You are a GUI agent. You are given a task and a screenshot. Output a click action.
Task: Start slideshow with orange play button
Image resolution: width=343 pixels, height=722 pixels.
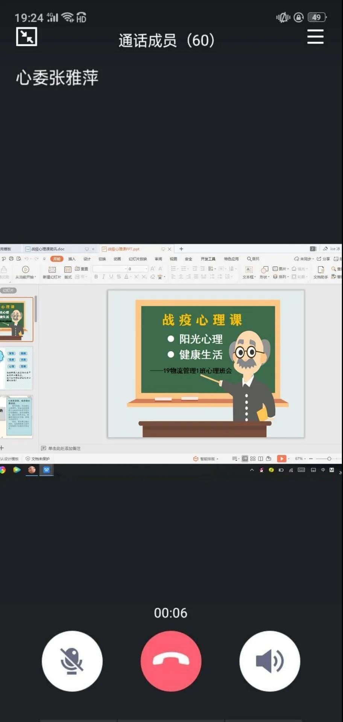(281, 458)
